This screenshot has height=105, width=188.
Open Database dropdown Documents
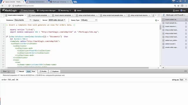point(23,20)
